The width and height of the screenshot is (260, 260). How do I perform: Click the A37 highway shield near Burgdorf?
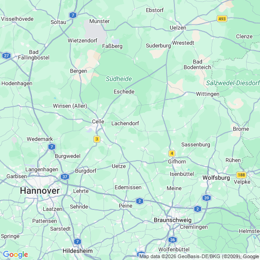65,177
